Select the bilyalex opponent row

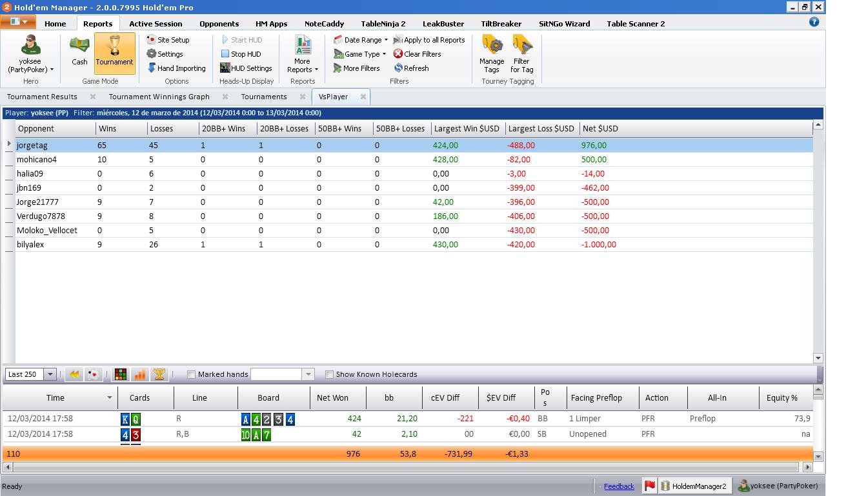click(x=413, y=245)
